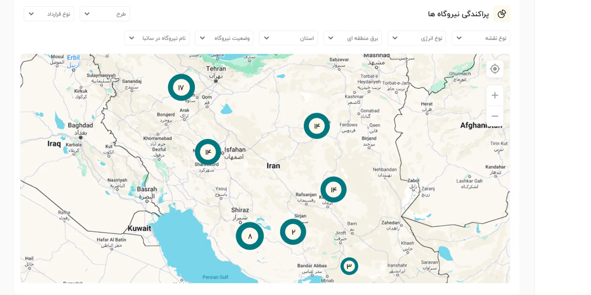Open the وضعیت نیروگاه status dropdown

click(224, 38)
